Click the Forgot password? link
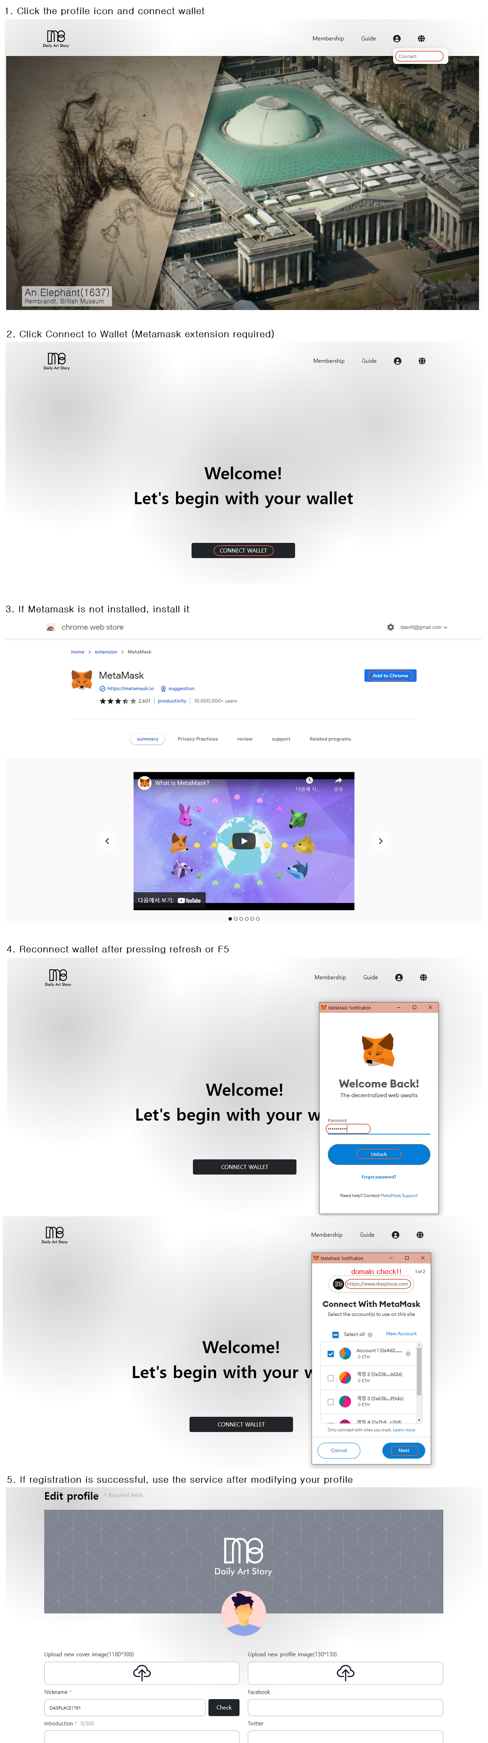 [x=378, y=1177]
